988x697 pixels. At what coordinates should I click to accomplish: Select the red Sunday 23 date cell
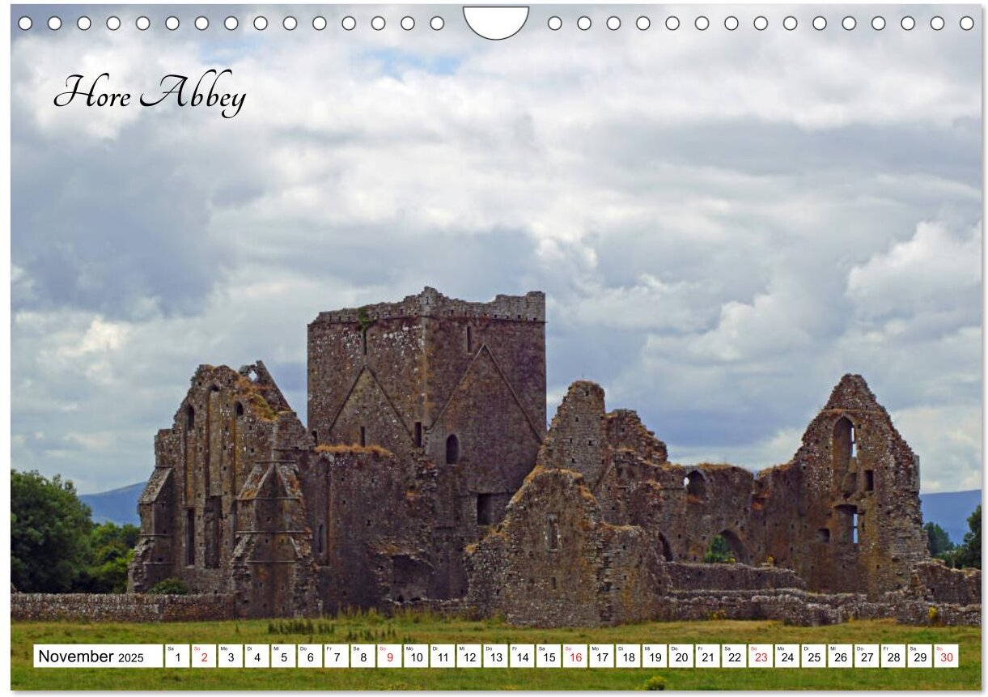tap(761, 656)
